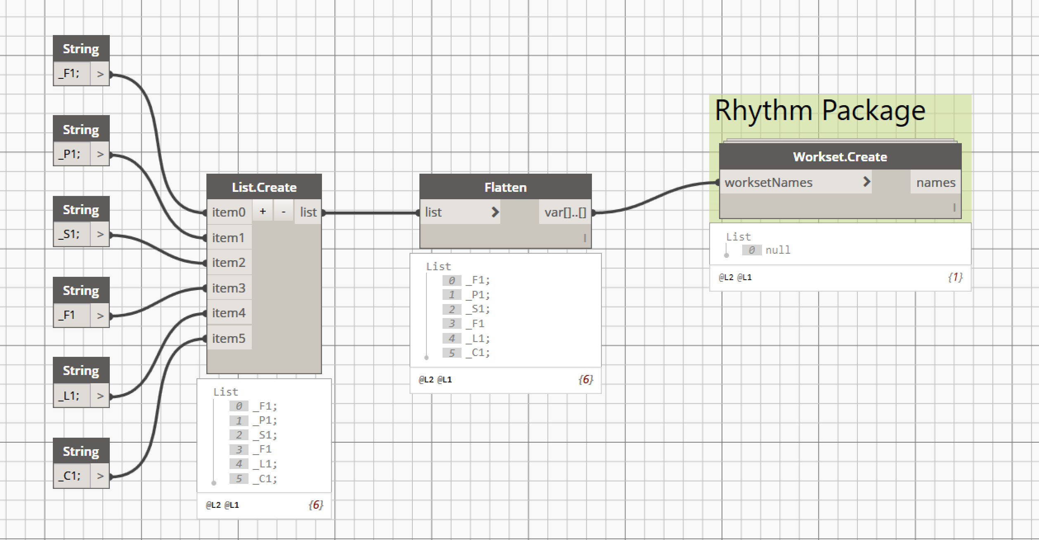
Task: Click the minus button on List.Create
Action: 284,212
